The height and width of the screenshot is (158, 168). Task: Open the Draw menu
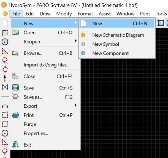click(x=45, y=14)
